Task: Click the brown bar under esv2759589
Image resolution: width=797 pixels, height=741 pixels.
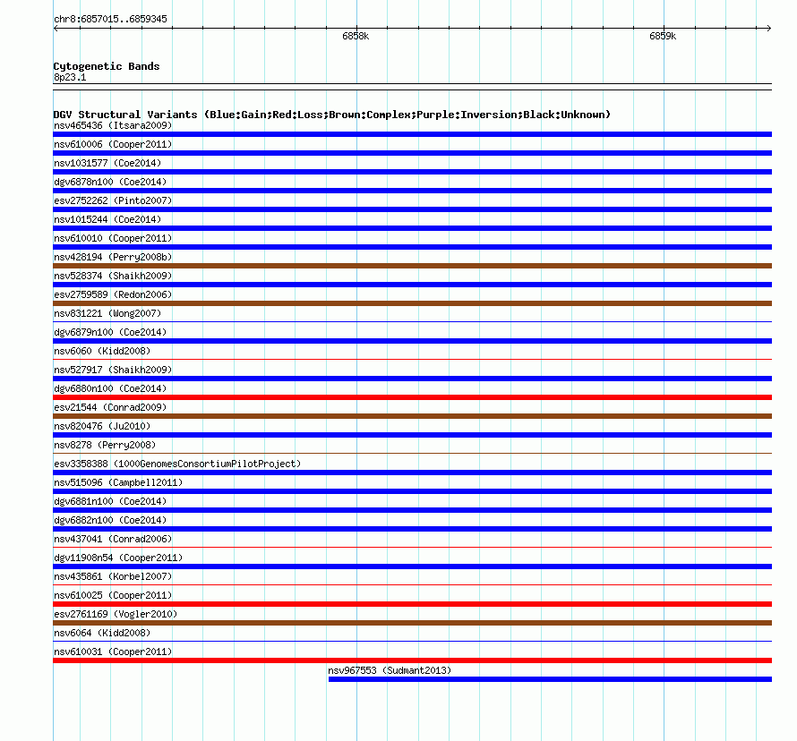Action: pos(412,303)
